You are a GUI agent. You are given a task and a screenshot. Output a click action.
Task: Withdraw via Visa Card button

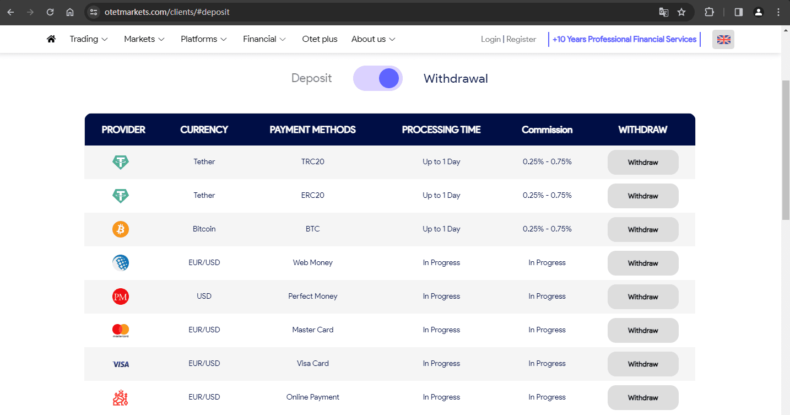pos(643,364)
